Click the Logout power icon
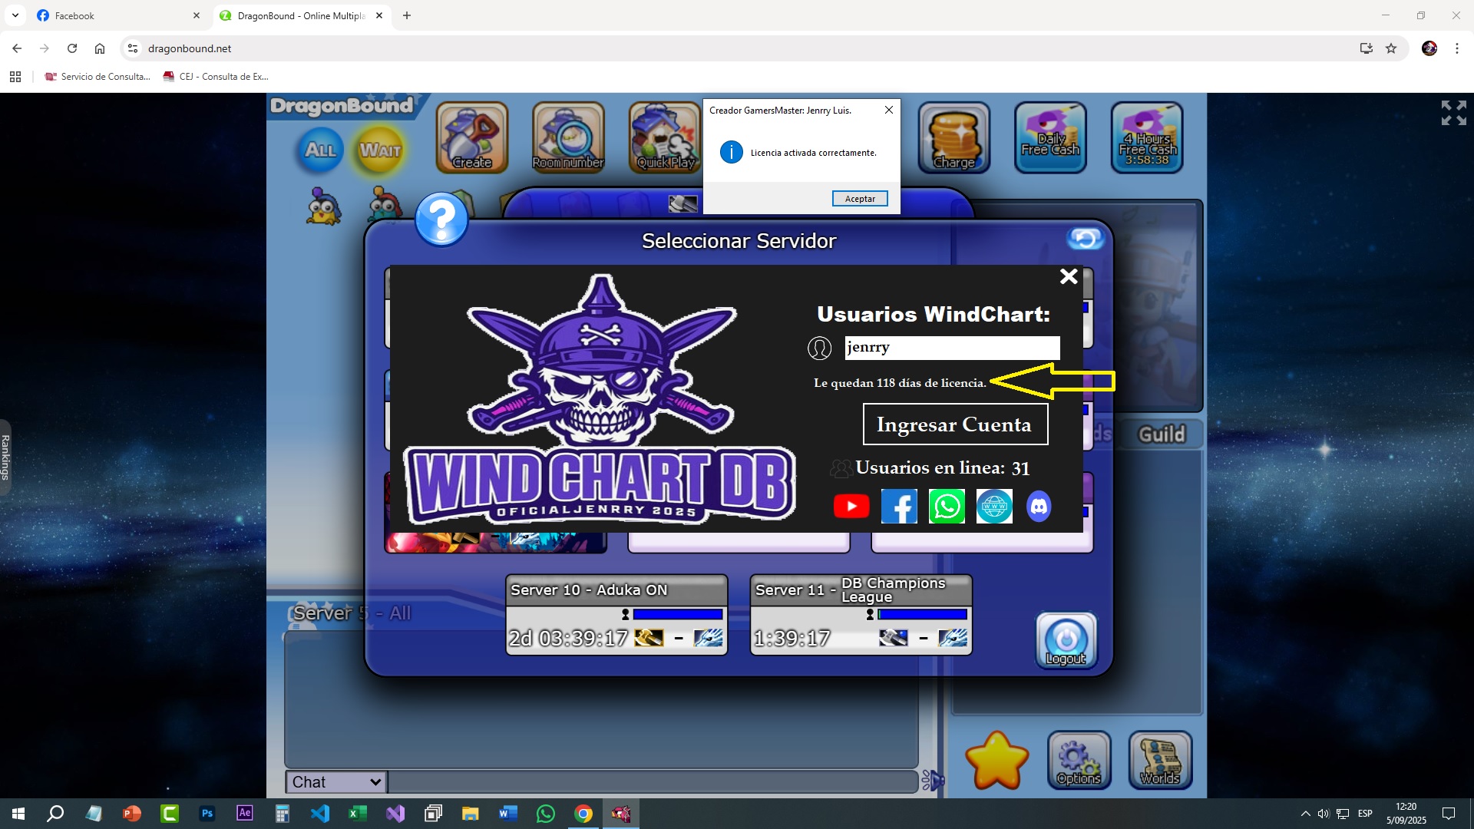This screenshot has width=1474, height=829. point(1066,640)
